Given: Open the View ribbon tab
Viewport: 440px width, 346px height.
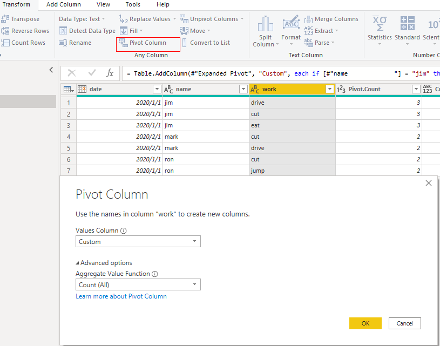Looking at the screenshot, I should pos(103,4).
